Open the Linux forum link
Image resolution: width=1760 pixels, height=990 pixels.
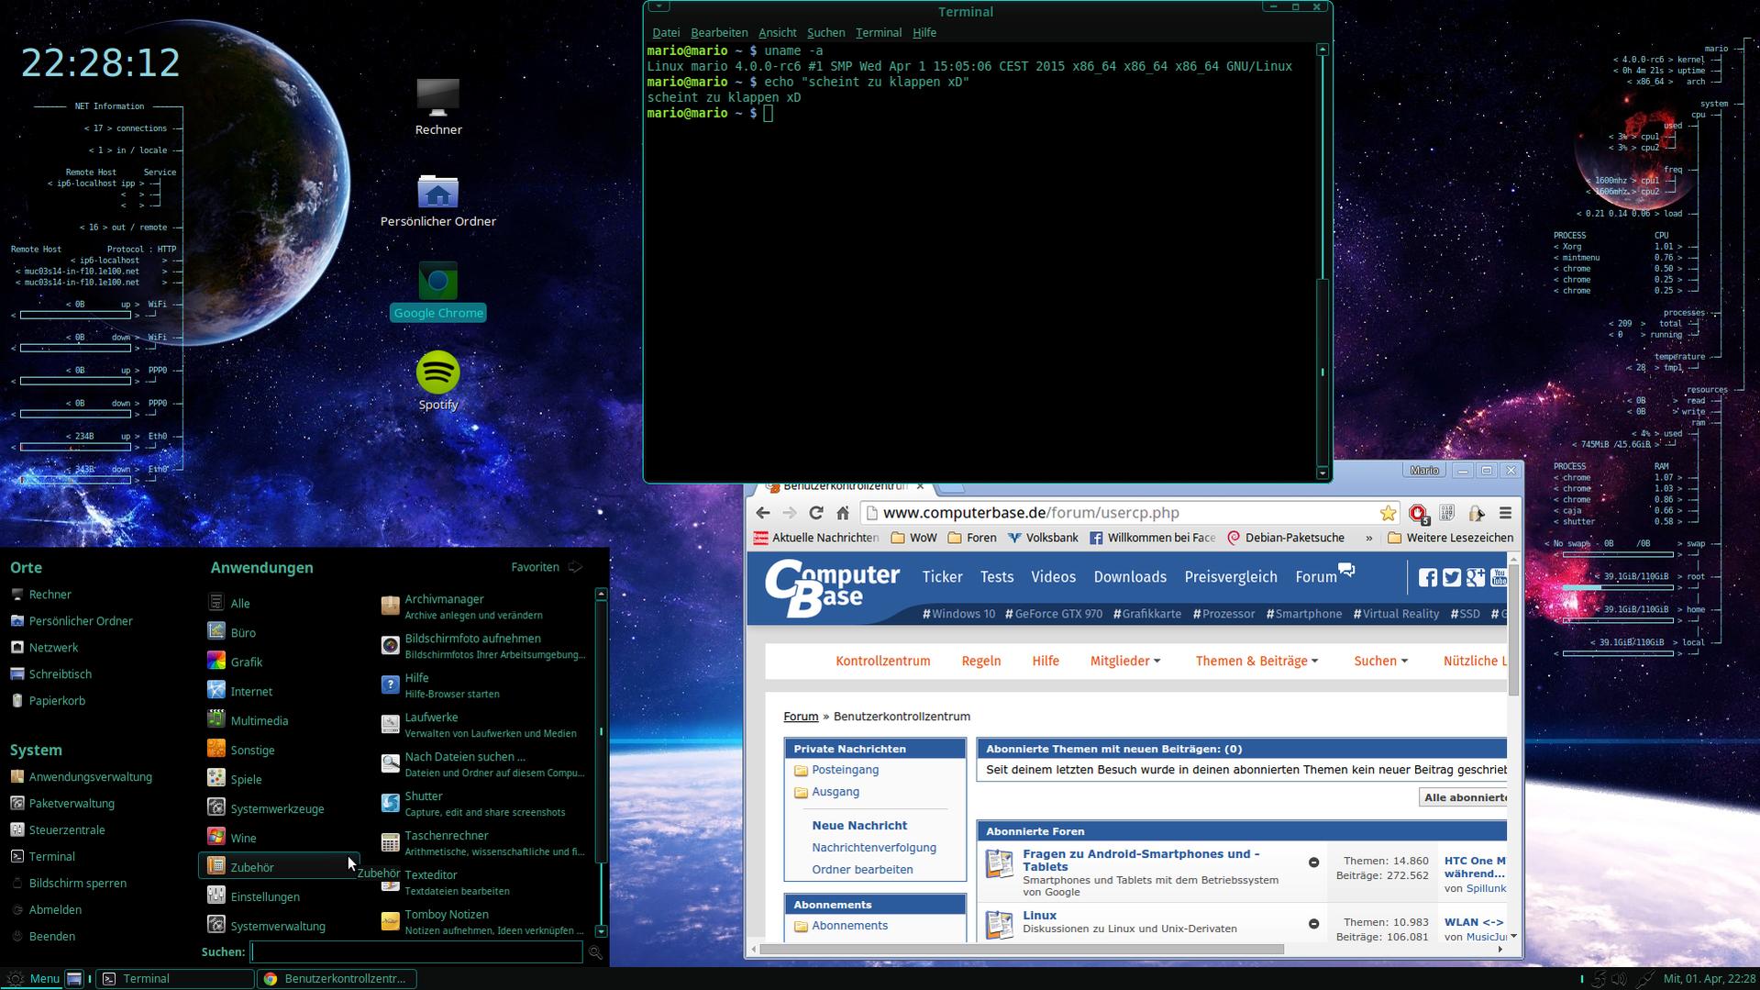1039,915
